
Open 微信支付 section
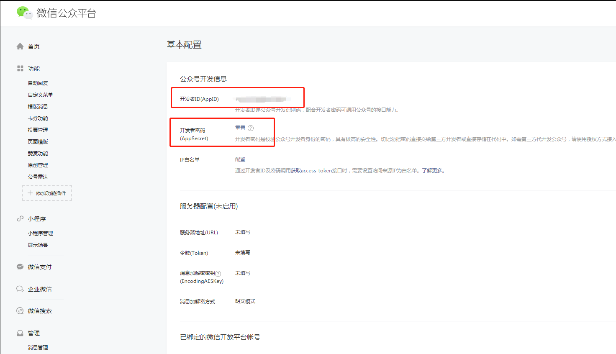[x=40, y=267]
